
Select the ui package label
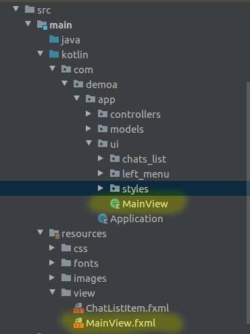point(114,144)
